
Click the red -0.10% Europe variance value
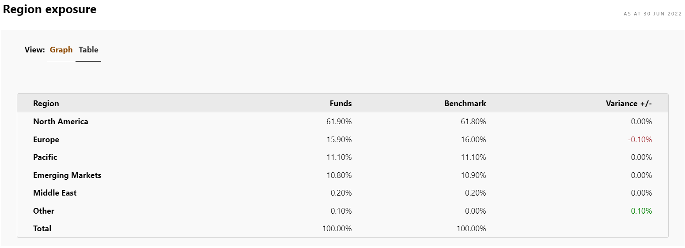[x=640, y=140]
